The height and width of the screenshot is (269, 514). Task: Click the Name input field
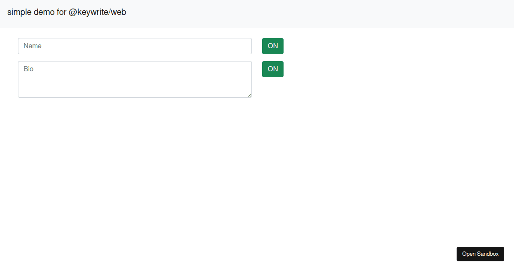coord(134,46)
